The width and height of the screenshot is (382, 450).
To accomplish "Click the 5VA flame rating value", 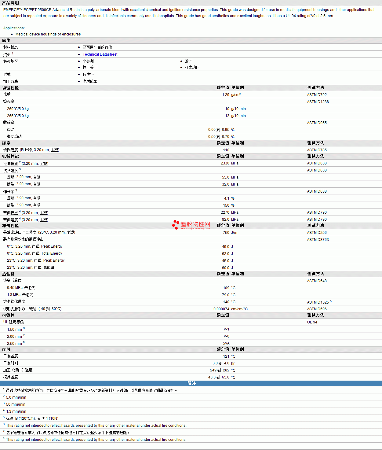I will tap(226, 343).
